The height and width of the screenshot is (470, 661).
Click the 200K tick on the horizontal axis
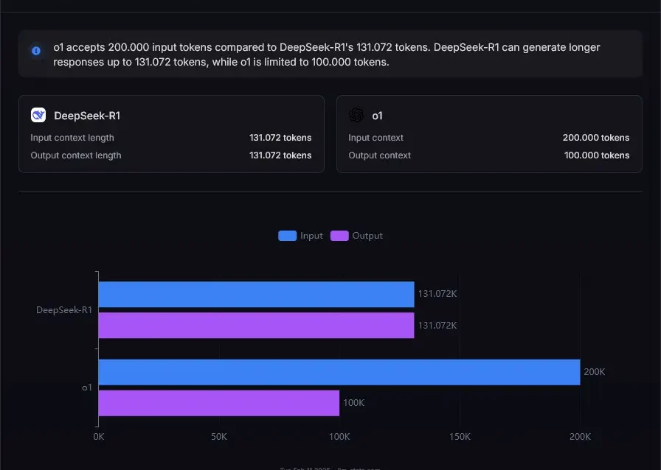point(580,437)
